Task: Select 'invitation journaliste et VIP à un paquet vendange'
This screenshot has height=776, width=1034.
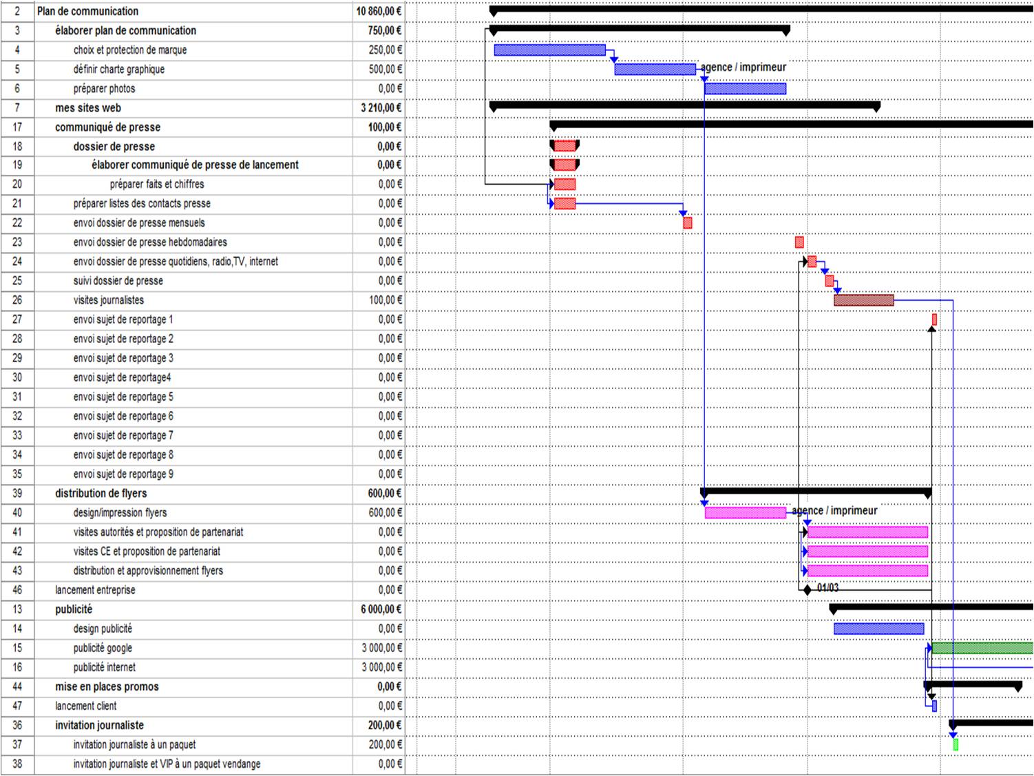Action: pos(167,764)
